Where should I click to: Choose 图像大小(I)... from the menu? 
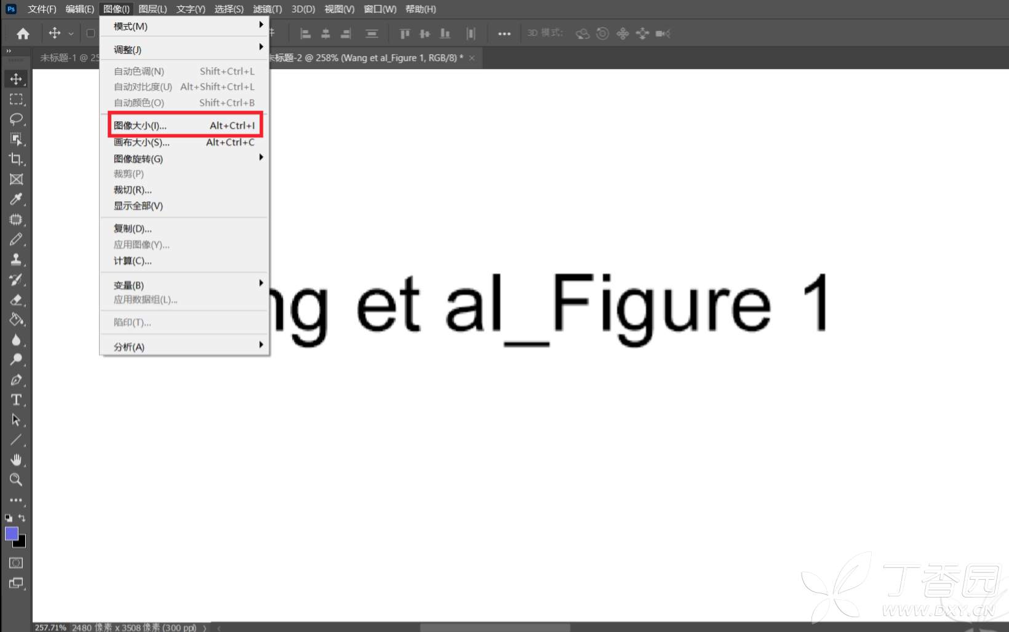pos(185,126)
